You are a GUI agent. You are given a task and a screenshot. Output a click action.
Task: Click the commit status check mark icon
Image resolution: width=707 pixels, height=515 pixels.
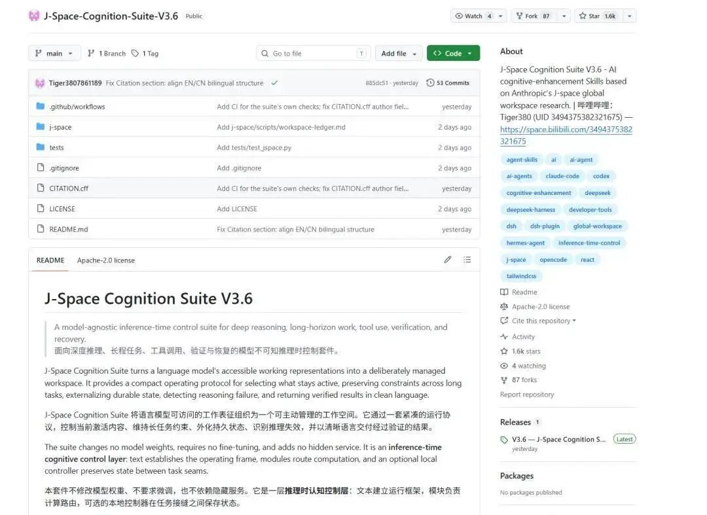pyautogui.click(x=274, y=83)
